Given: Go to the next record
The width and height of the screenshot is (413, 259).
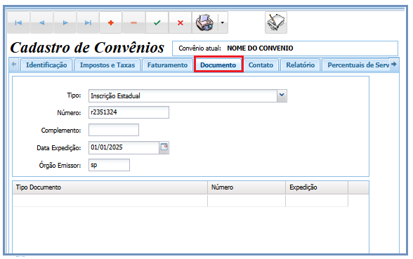Looking at the screenshot, I should click(x=65, y=23).
